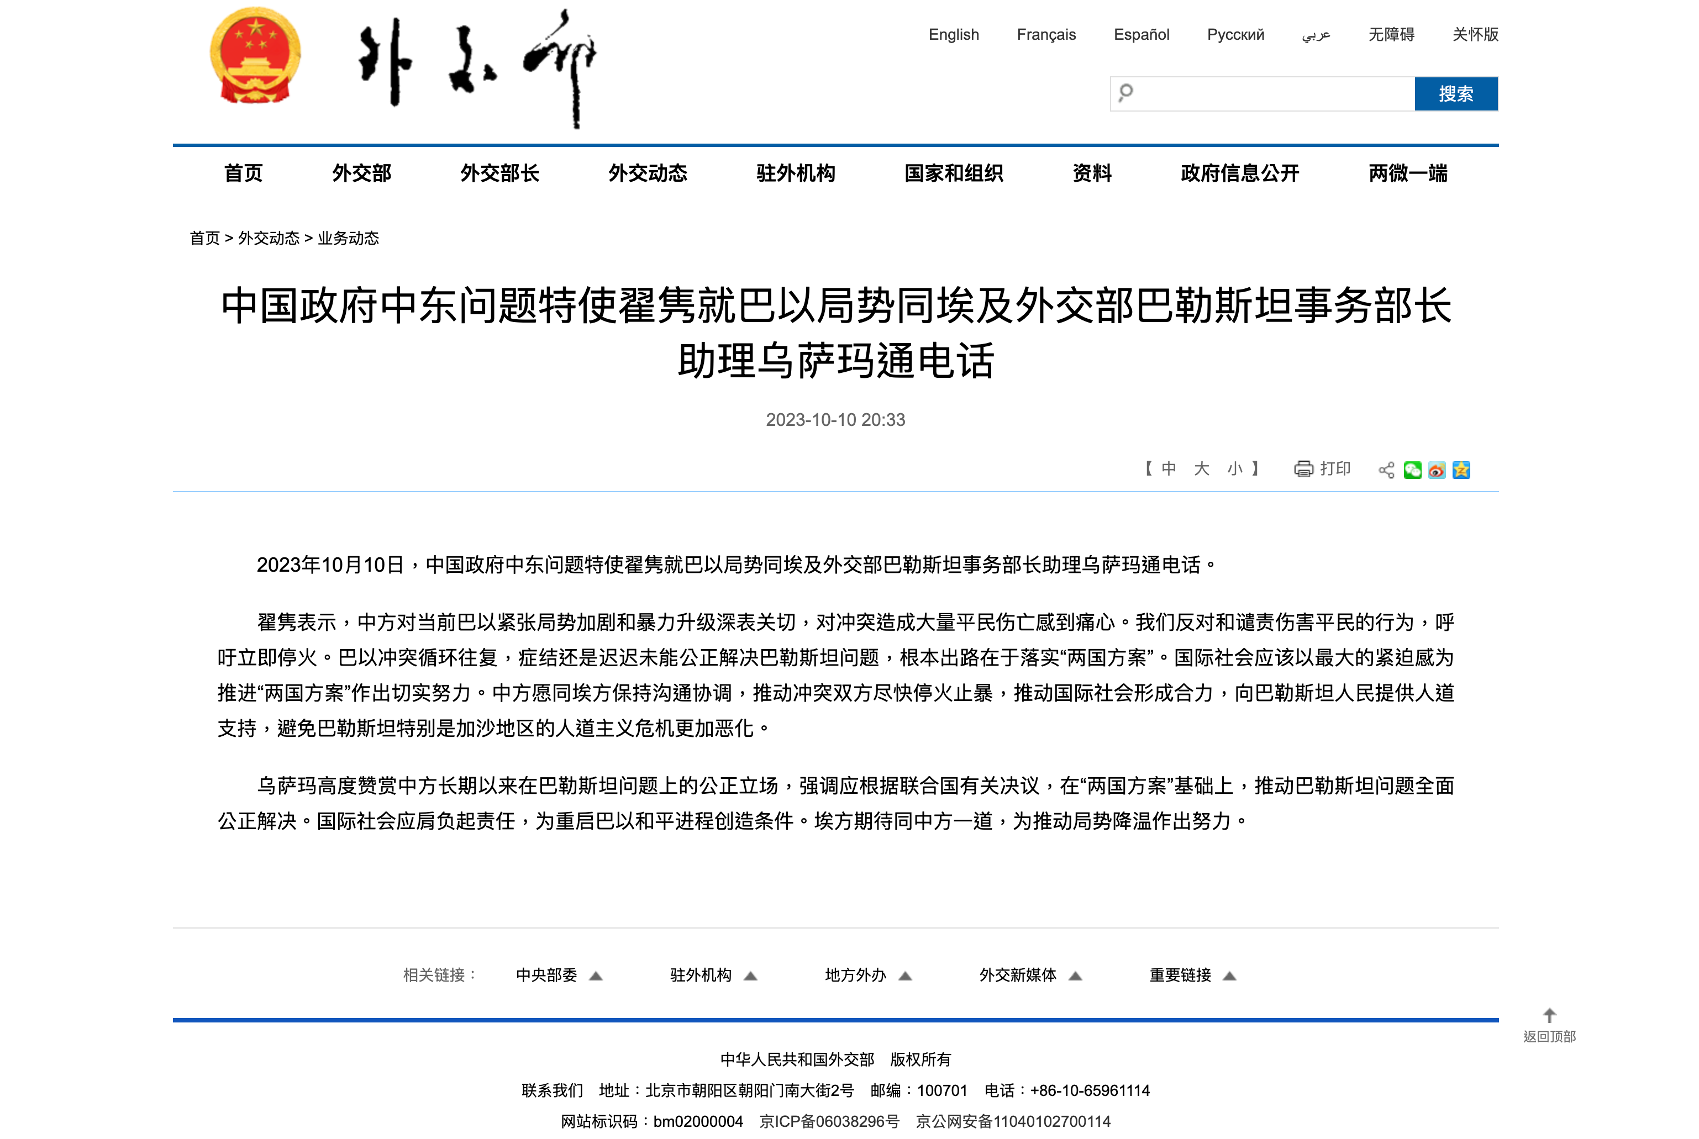Open the English version link
Screen dimensions: 1699x1139
click(953, 35)
